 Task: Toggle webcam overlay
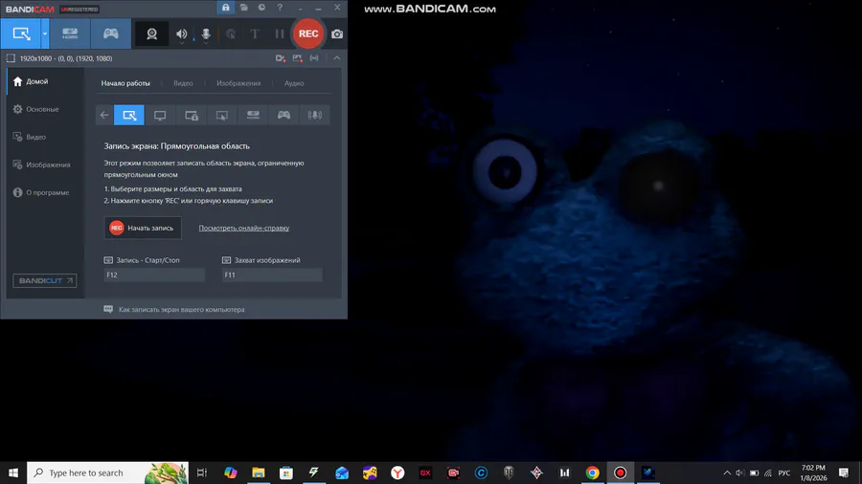coord(151,34)
